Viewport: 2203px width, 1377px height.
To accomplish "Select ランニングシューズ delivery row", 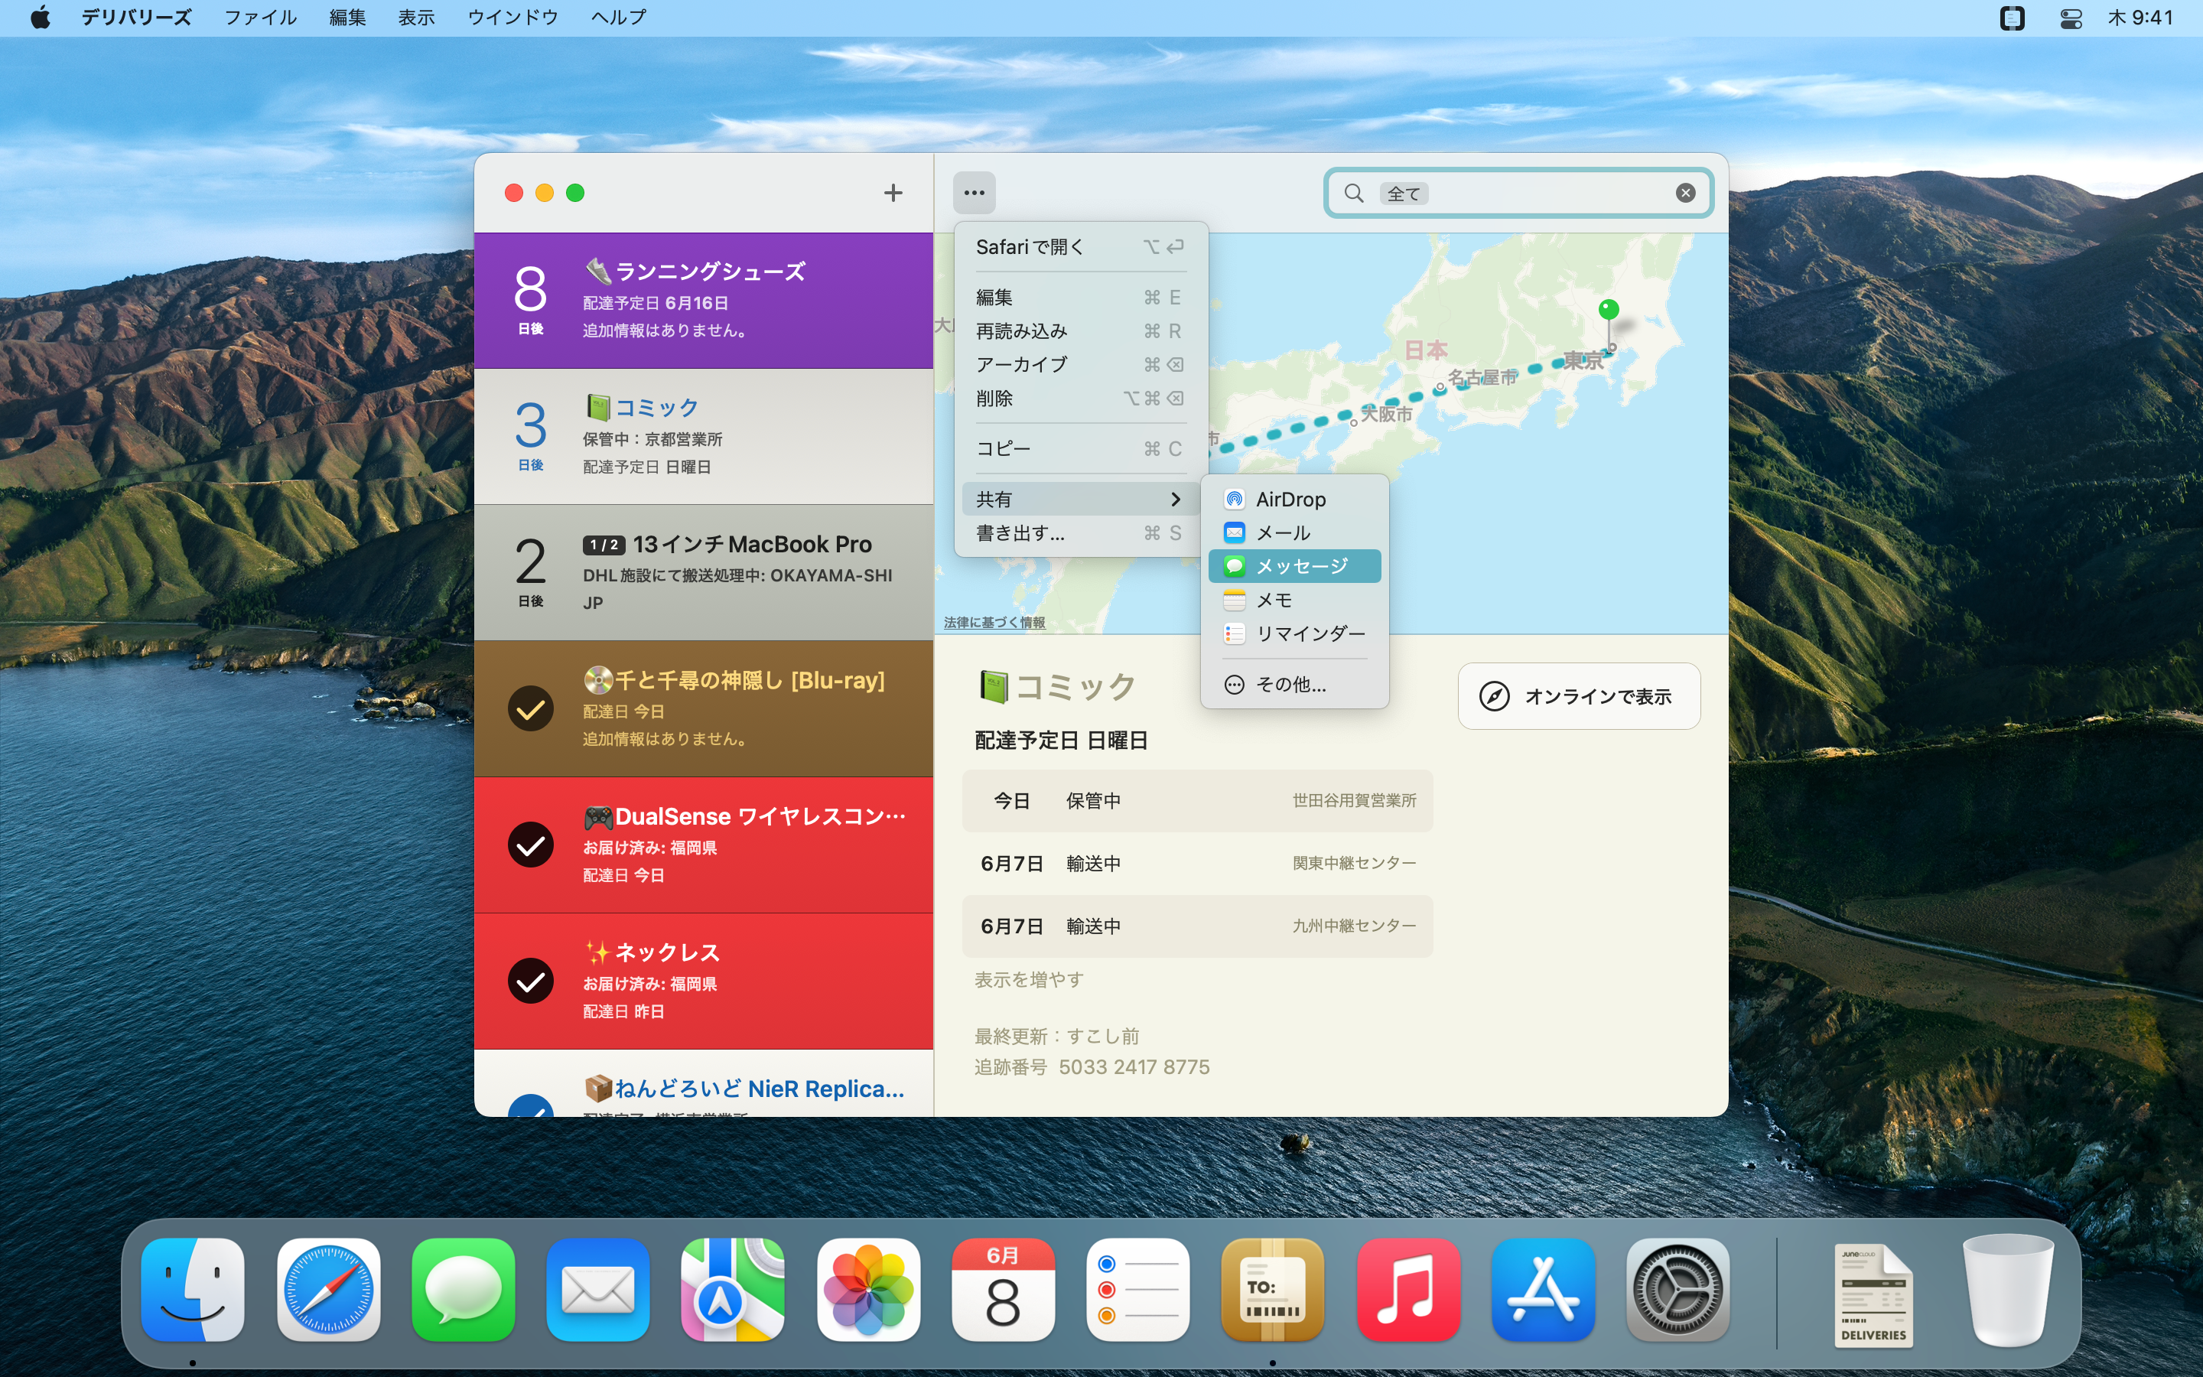I will coord(704,301).
